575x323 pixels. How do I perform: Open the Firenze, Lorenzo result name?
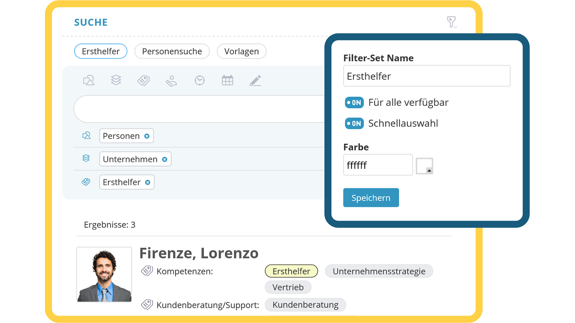[199, 253]
